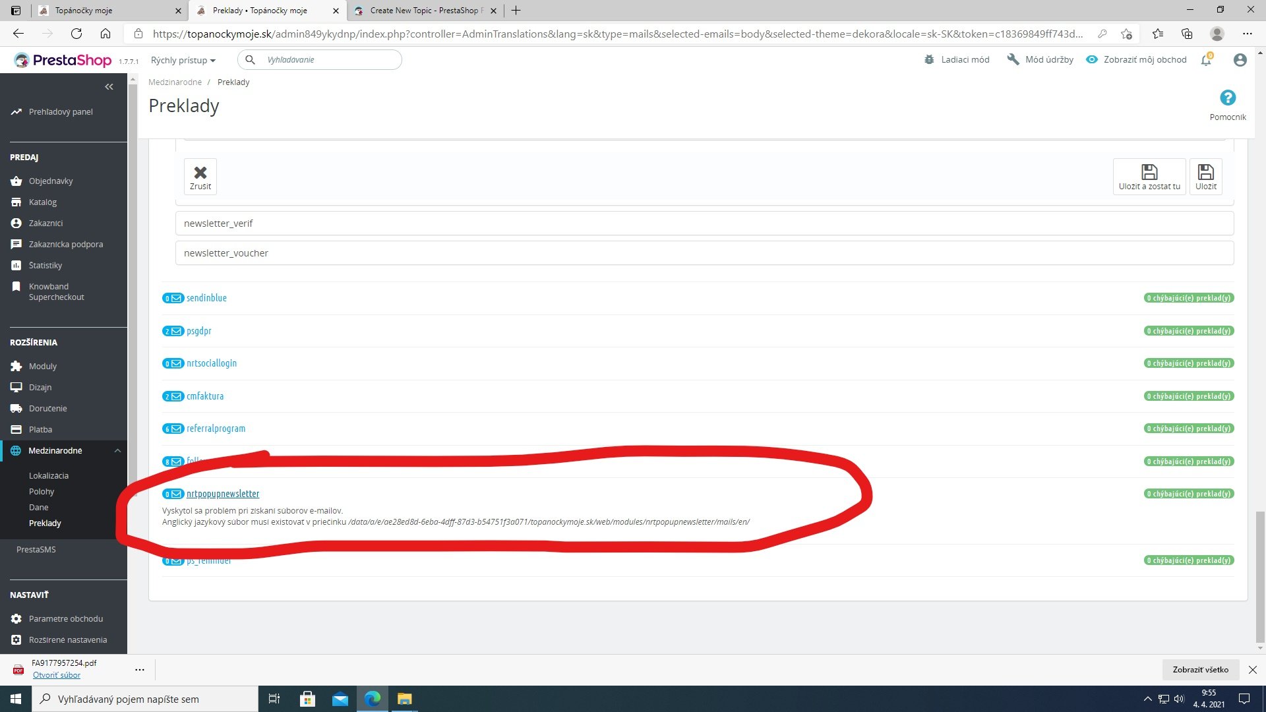The image size is (1266, 712).
Task: Collapse the Medzinárodné sidebar menu
Action: (x=117, y=451)
